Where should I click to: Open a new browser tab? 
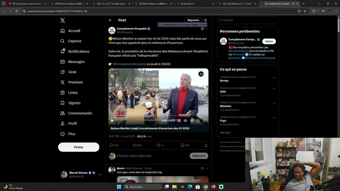tap(304, 4)
